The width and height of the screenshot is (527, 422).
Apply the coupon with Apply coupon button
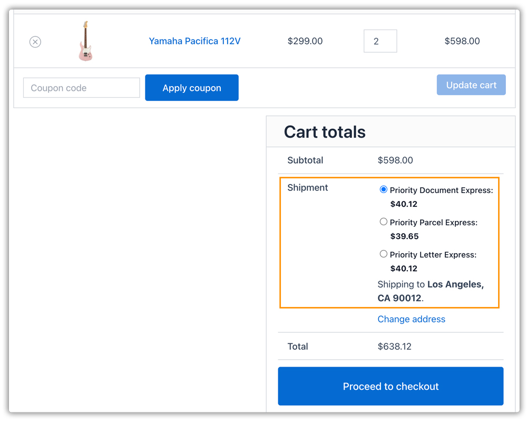[x=192, y=88]
